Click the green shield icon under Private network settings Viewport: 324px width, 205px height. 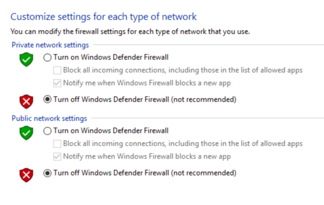click(x=26, y=59)
